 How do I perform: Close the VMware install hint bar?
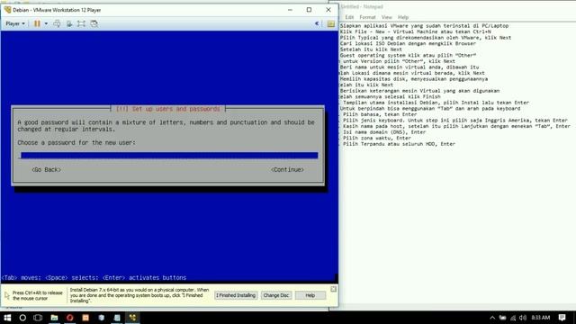click(333, 289)
